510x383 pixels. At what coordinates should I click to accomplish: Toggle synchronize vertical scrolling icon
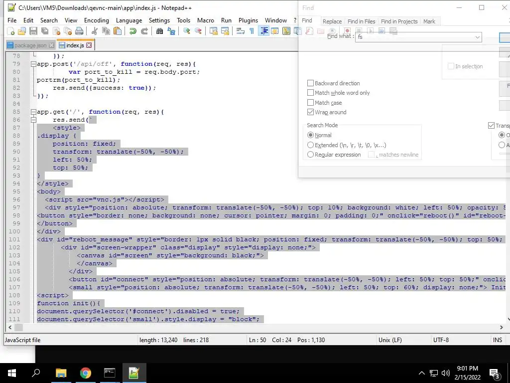(213, 31)
